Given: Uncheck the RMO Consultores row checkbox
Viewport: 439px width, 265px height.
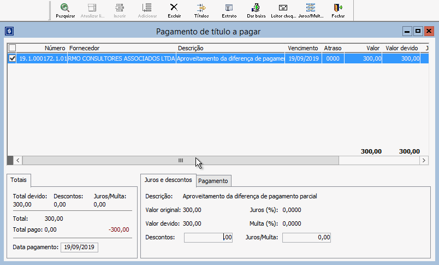Looking at the screenshot, I should click(x=13, y=58).
